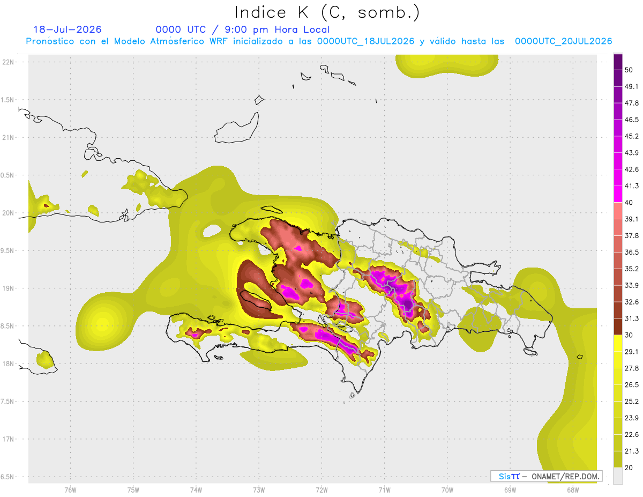Click the colorbar value 50
Viewport: 643px width, 497px height.
point(629,70)
